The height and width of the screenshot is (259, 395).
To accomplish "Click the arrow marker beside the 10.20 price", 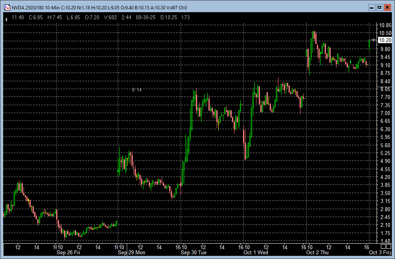I will click(373, 40).
